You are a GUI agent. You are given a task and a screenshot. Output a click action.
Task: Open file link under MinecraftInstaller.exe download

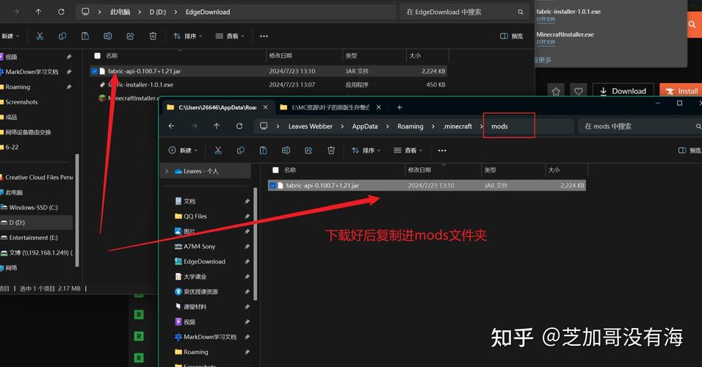click(546, 43)
